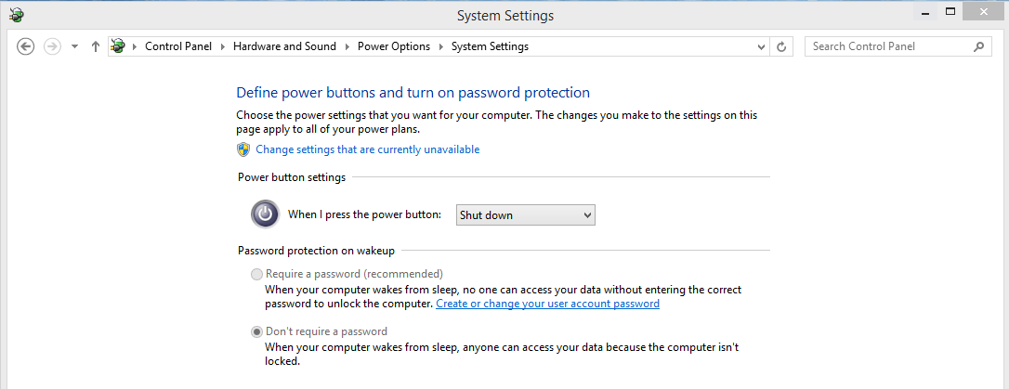Click the System Settings title bar icon
The width and height of the screenshot is (1009, 389).
point(17,15)
